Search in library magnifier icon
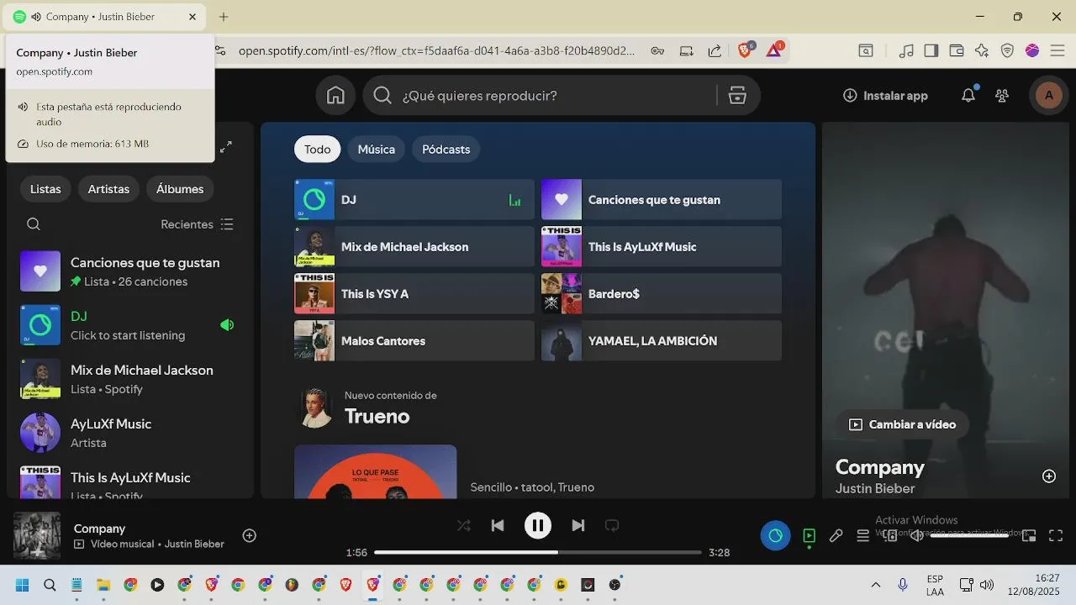This screenshot has width=1076, height=605. (34, 224)
